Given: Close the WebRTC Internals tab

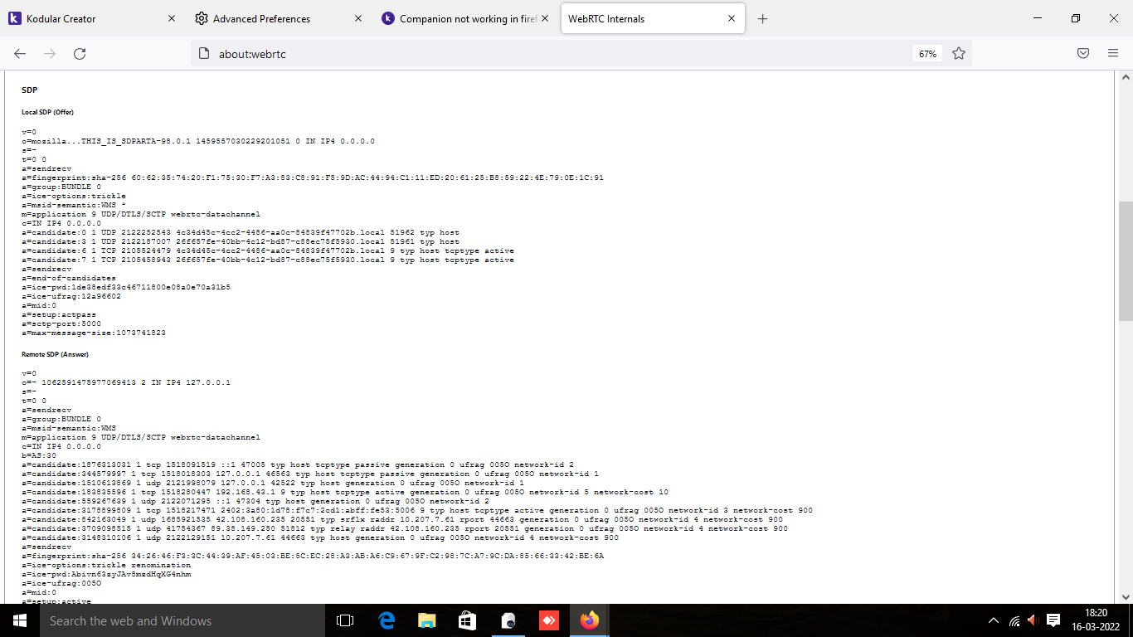Looking at the screenshot, I should (732, 18).
